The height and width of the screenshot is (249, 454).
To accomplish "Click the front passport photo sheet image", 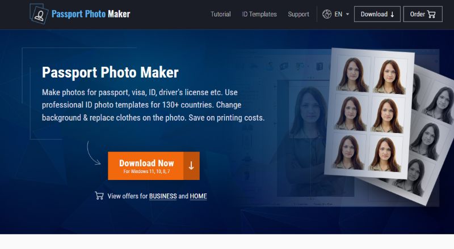I will click(369, 113).
